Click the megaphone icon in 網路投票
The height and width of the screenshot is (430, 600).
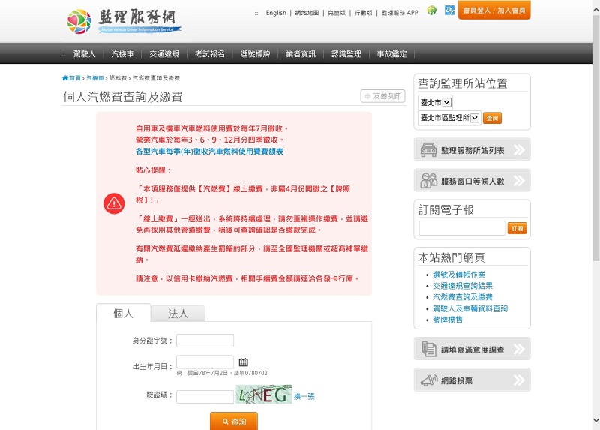pos(428,380)
